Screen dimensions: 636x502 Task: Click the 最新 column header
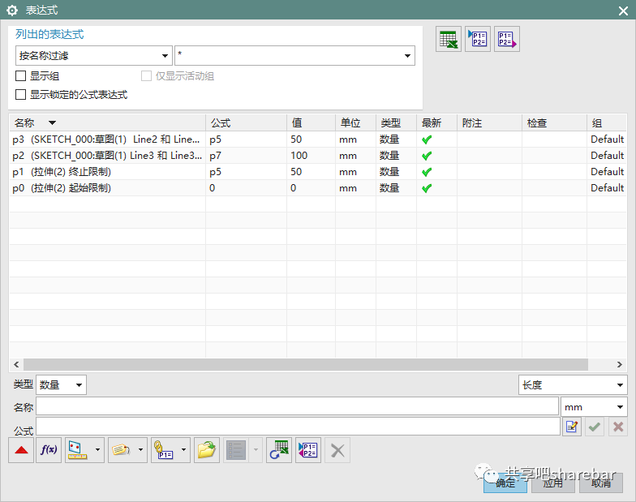tap(436, 123)
